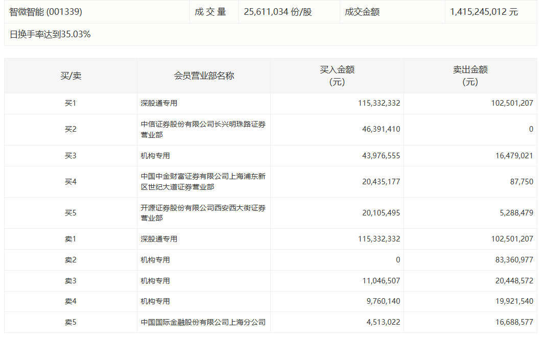Open 开源证券西安西大街证券营业部 entry
The height and width of the screenshot is (339, 546).
[203, 213]
